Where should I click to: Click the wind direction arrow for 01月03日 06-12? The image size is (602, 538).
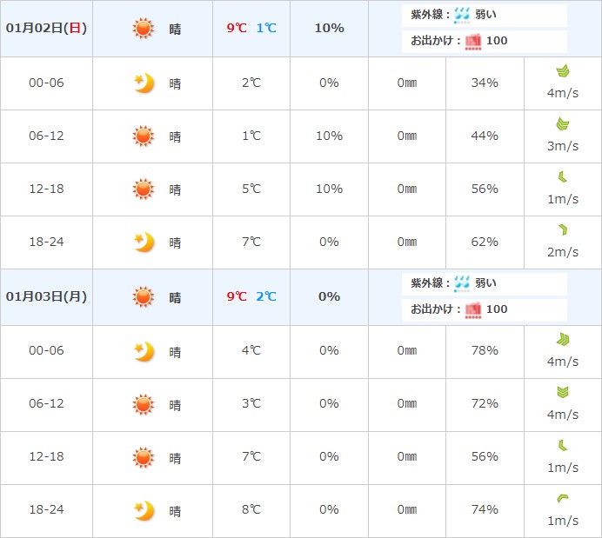563,392
